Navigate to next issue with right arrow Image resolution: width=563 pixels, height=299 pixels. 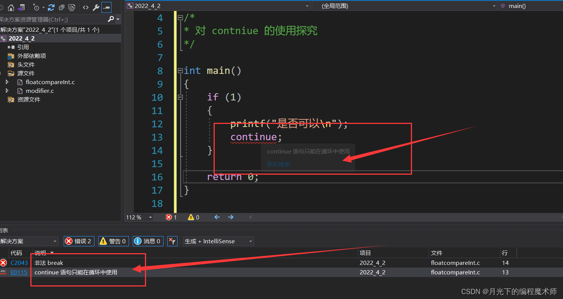click(x=231, y=217)
